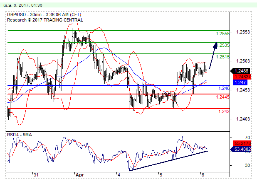Image resolution: width=257 pixels, height=186 pixels.
Task: Select the 1.2535 resistance level label
Action: coord(224,45)
